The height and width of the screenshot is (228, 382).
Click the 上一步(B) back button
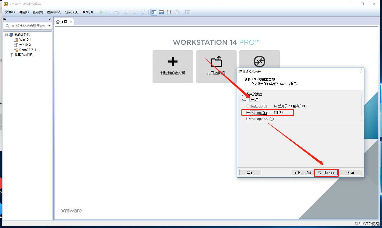tap(303, 173)
